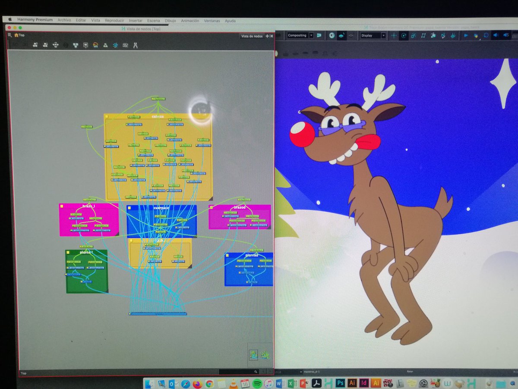Click the create group arrow icon
The width and height of the screenshot is (518, 389).
(55, 45)
